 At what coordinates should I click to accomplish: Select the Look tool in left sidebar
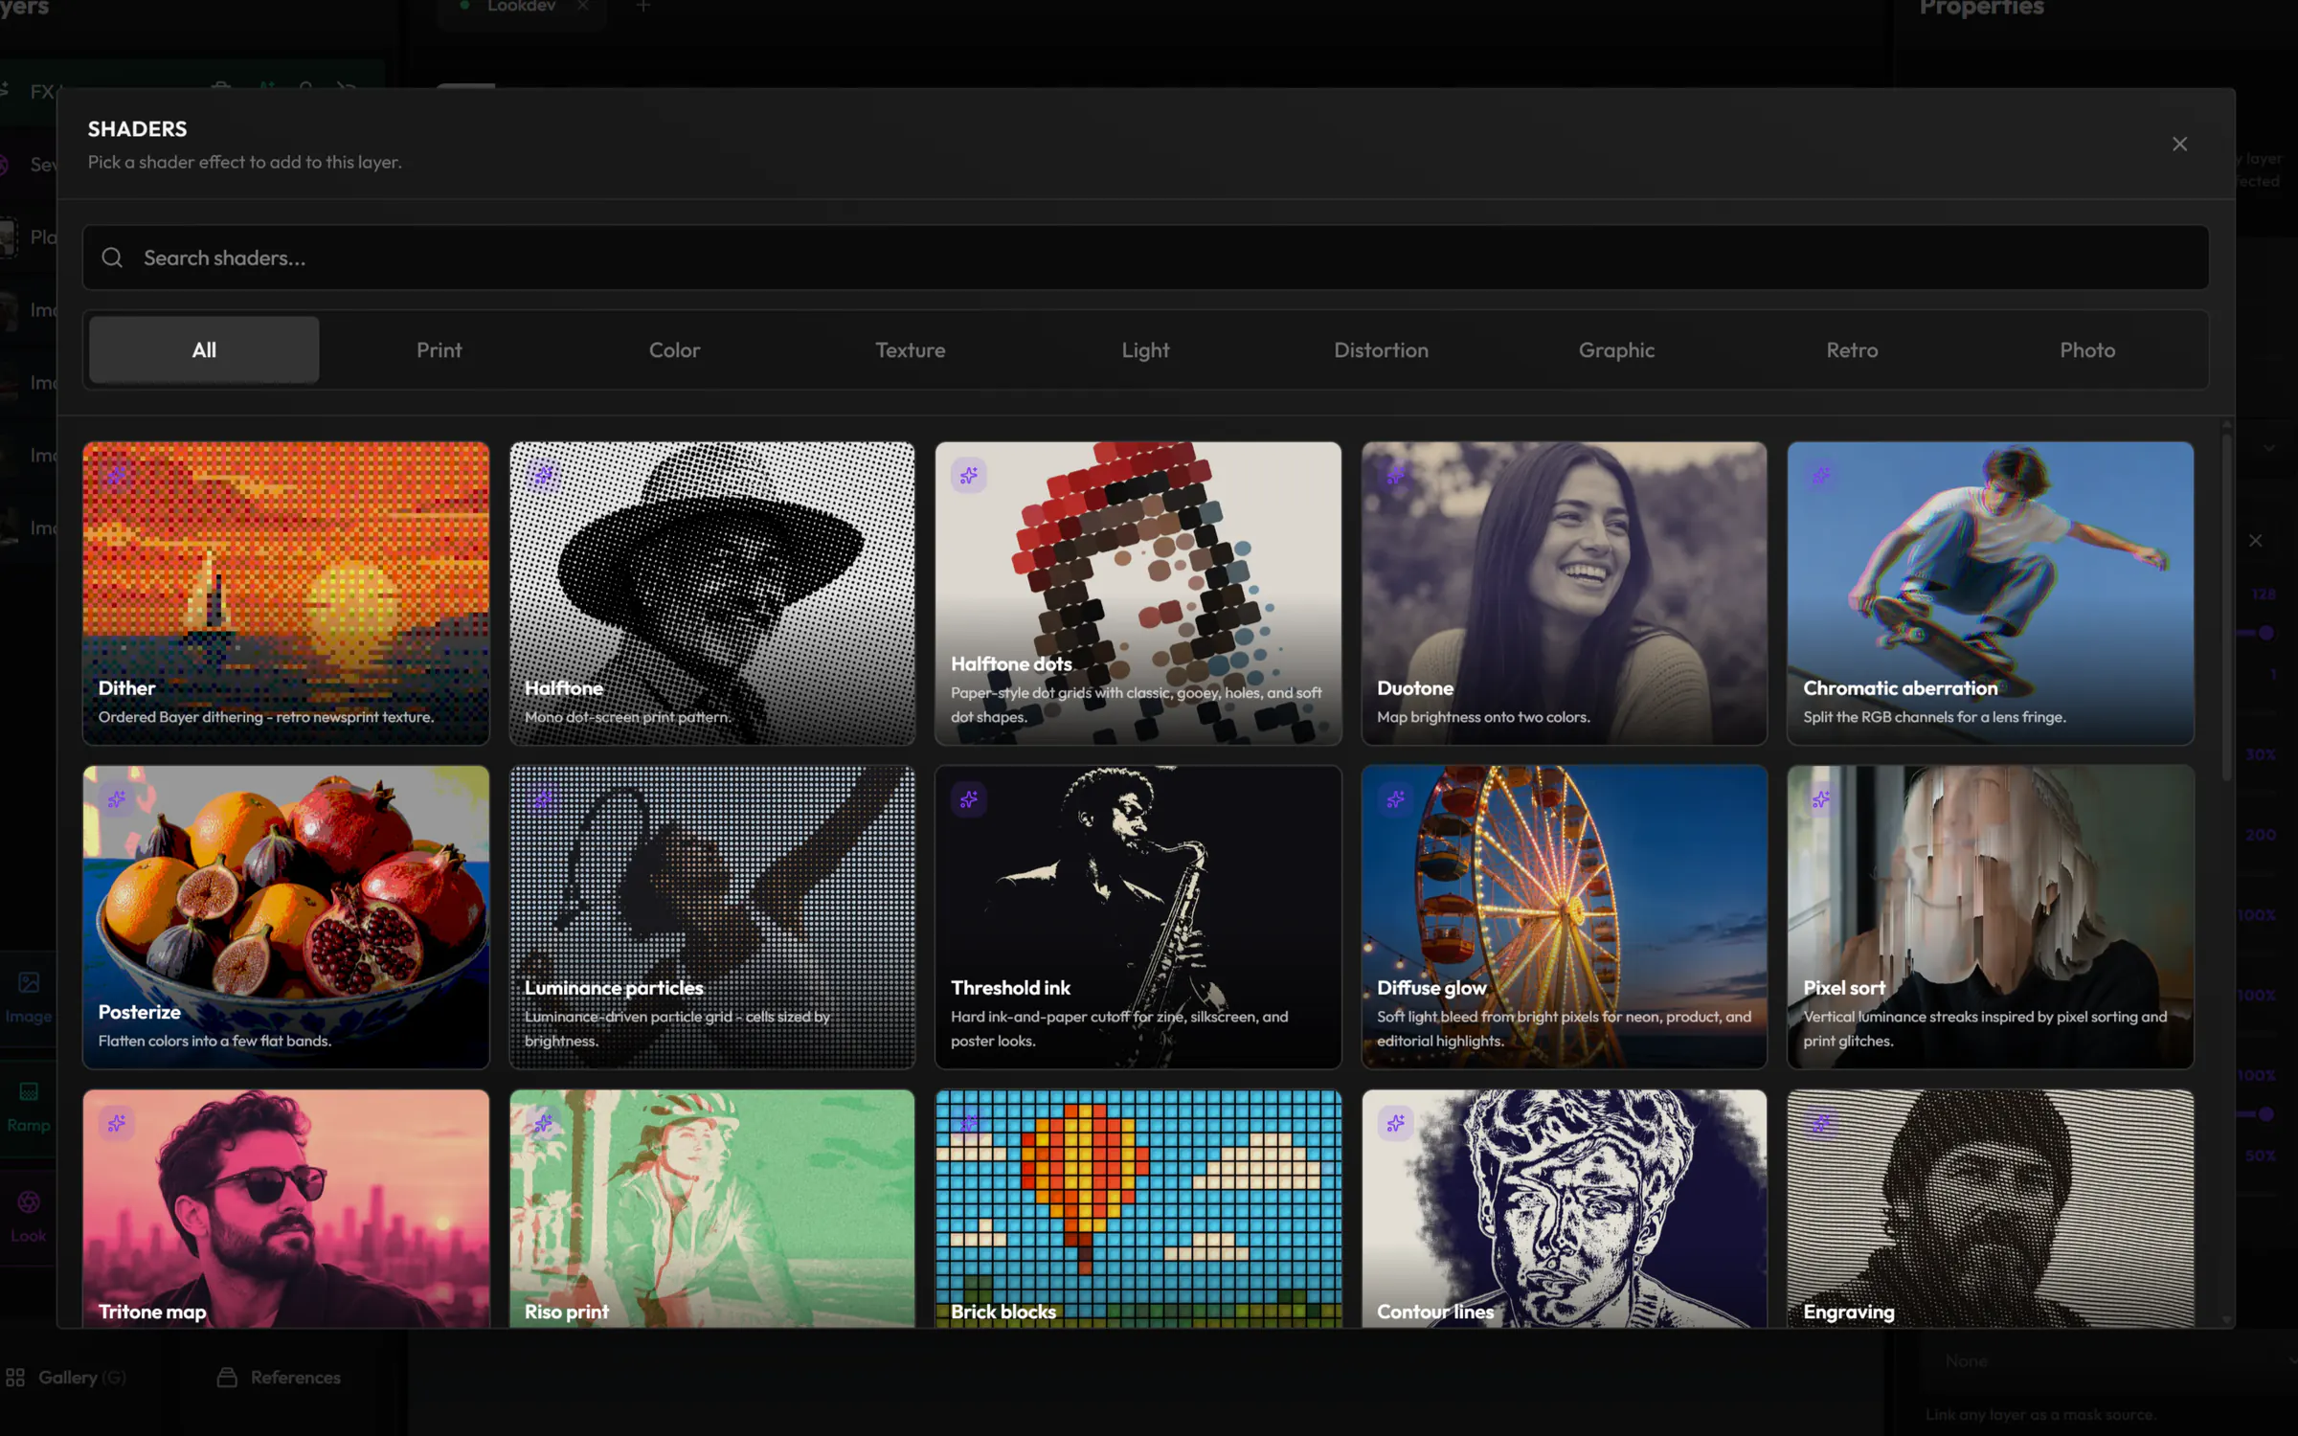point(29,1217)
